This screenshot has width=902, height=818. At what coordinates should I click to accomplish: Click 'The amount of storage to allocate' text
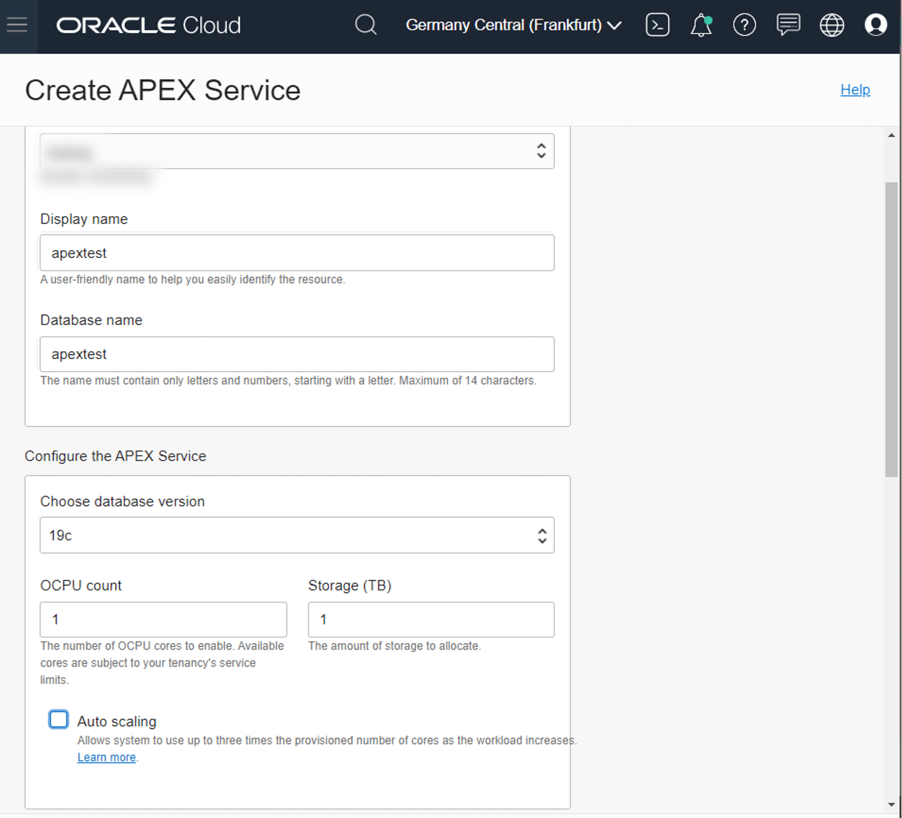click(395, 646)
